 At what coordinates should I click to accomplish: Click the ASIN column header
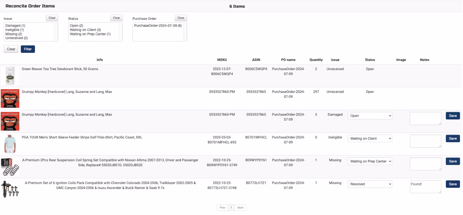click(256, 60)
